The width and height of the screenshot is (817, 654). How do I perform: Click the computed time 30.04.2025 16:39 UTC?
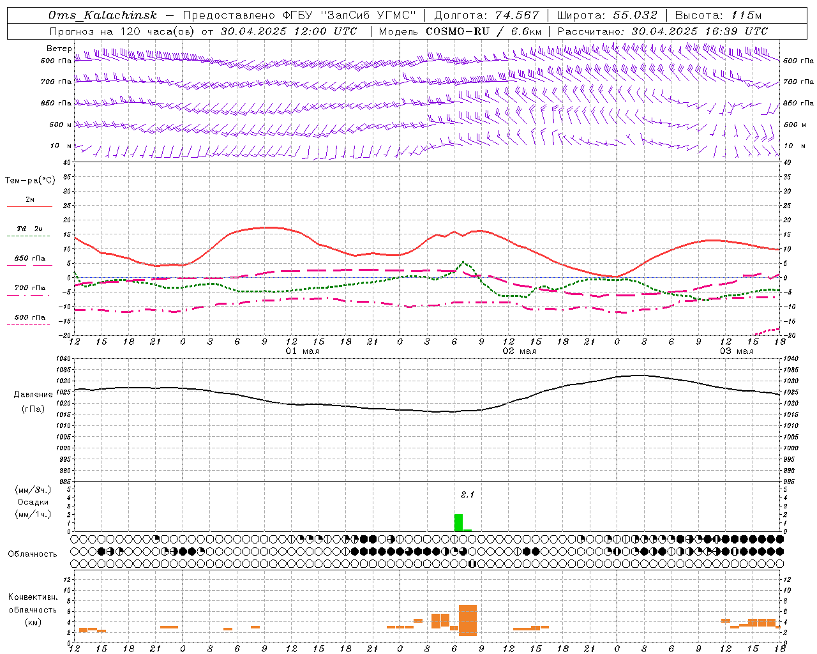tap(700, 31)
